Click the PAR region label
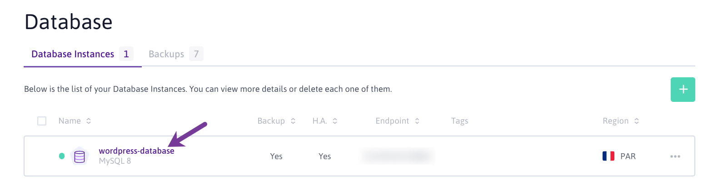This screenshot has width=718, height=191. click(x=628, y=156)
